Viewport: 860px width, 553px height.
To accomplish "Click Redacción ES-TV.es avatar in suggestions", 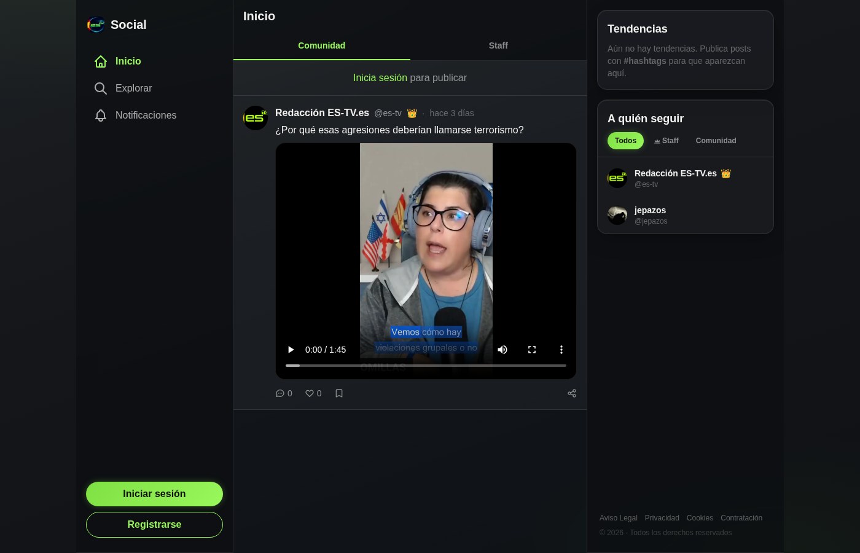I will pos(617,178).
